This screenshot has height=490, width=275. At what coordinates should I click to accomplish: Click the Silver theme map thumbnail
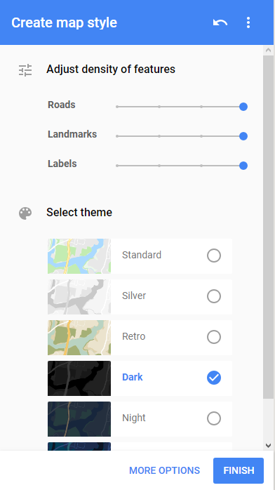click(x=79, y=297)
